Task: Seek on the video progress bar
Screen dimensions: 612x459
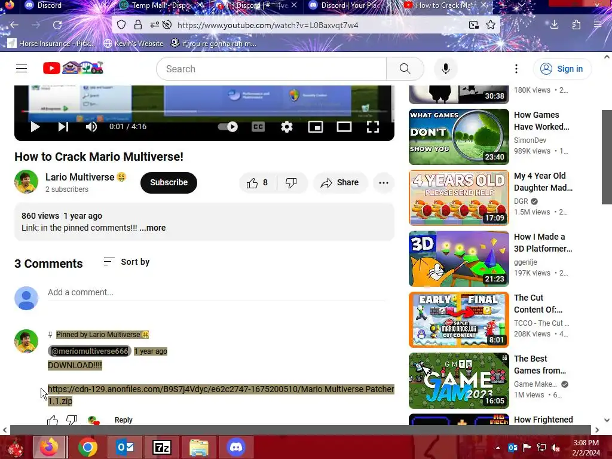Action: point(204,112)
